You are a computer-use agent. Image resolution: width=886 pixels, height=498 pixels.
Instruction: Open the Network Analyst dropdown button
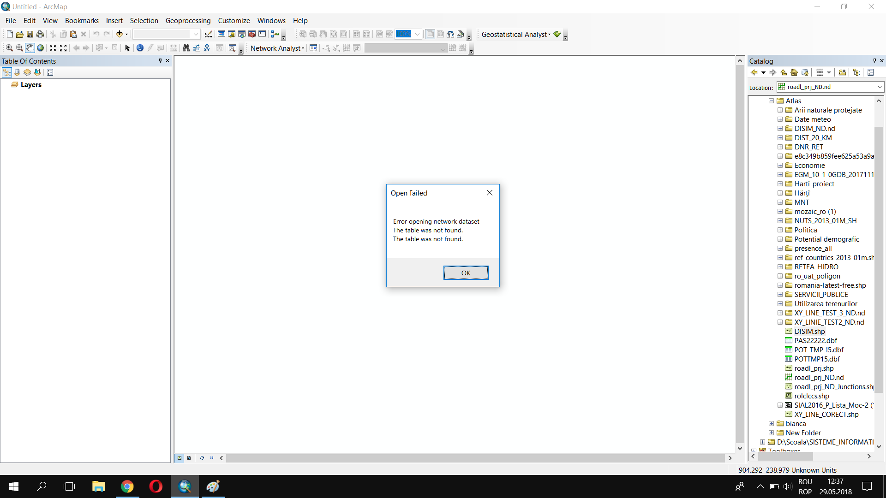coord(277,48)
